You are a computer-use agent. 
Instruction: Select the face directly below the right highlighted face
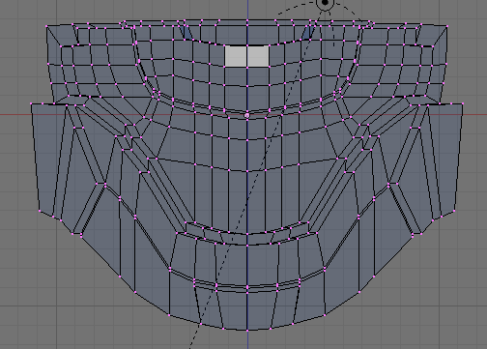point(258,76)
